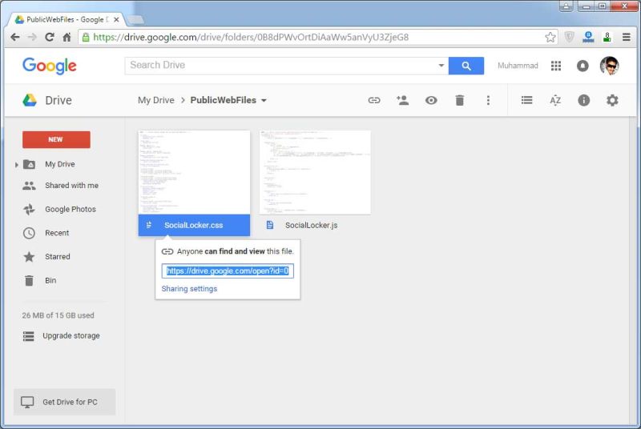Image resolution: width=641 pixels, height=429 pixels.
Task: Remove file with the trash icon
Action: click(459, 100)
